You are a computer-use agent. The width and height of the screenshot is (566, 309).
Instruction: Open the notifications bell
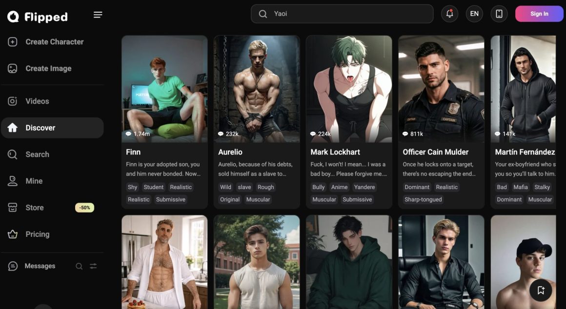click(x=449, y=14)
